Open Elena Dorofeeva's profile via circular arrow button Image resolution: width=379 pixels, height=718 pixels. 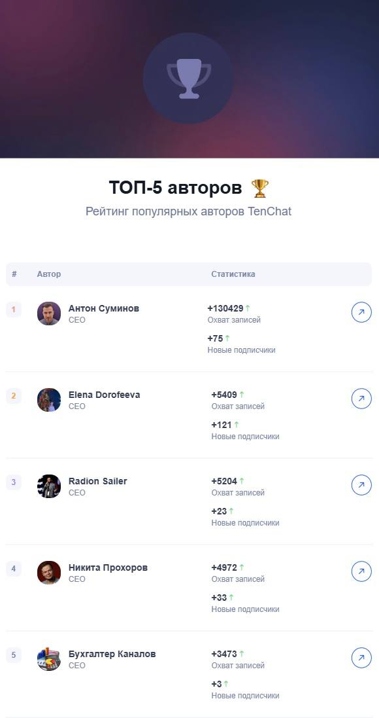[361, 398]
